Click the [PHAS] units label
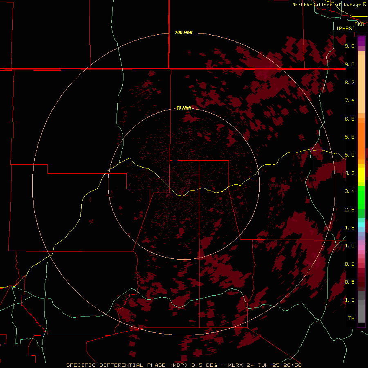This screenshot has width=368, height=368. (x=346, y=28)
